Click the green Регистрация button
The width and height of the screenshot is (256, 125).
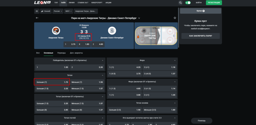[214, 3]
